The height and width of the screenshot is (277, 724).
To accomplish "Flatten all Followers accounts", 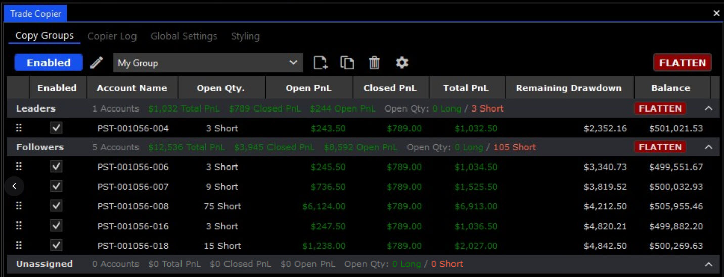I will point(660,147).
